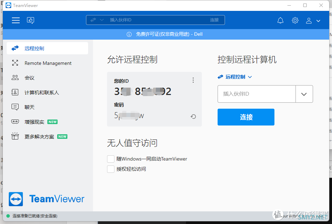The width and height of the screenshot is (332, 224).
Task: Open 计算机和联系人 section
Action: coord(47,93)
